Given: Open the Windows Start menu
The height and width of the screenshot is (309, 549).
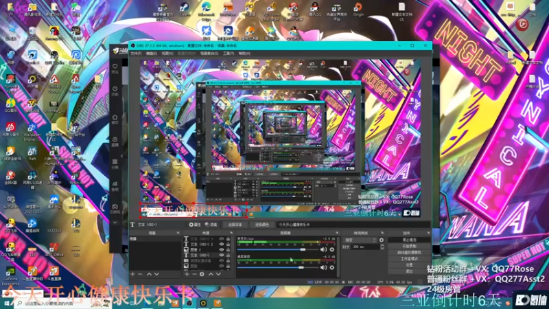Looking at the screenshot, I should 7,303.
